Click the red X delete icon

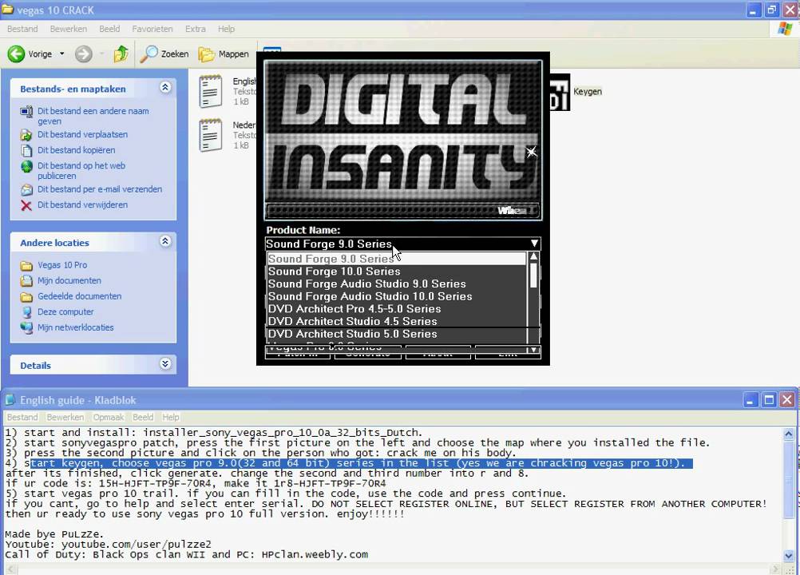[26, 205]
